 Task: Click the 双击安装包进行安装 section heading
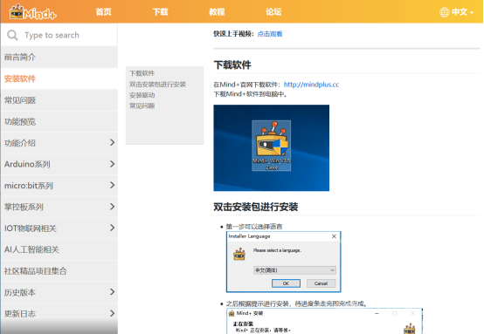(256, 207)
